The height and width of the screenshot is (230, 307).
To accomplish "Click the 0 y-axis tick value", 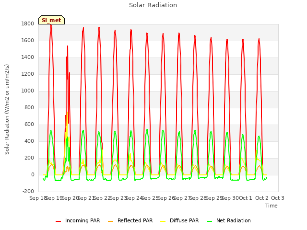I will tap(33, 174).
